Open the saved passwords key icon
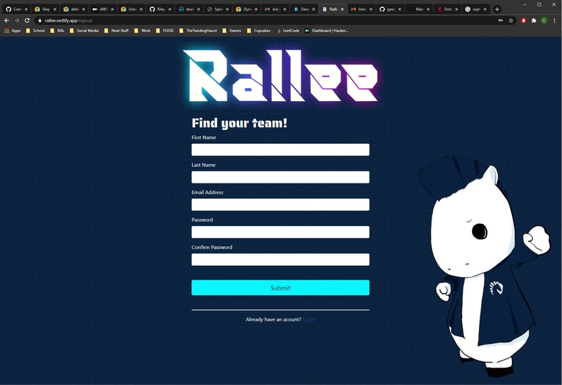 click(501, 20)
